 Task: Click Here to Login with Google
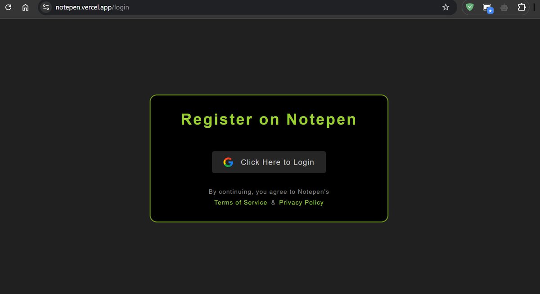click(x=269, y=162)
